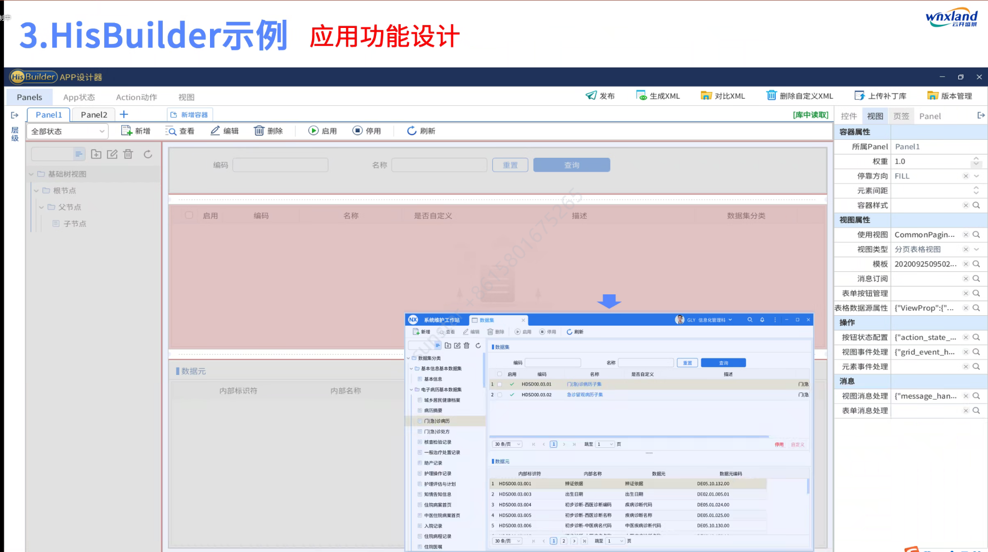This screenshot has width=988, height=552.
Task: Clear 表格数据源属性 value with its X
Action: 966,308
